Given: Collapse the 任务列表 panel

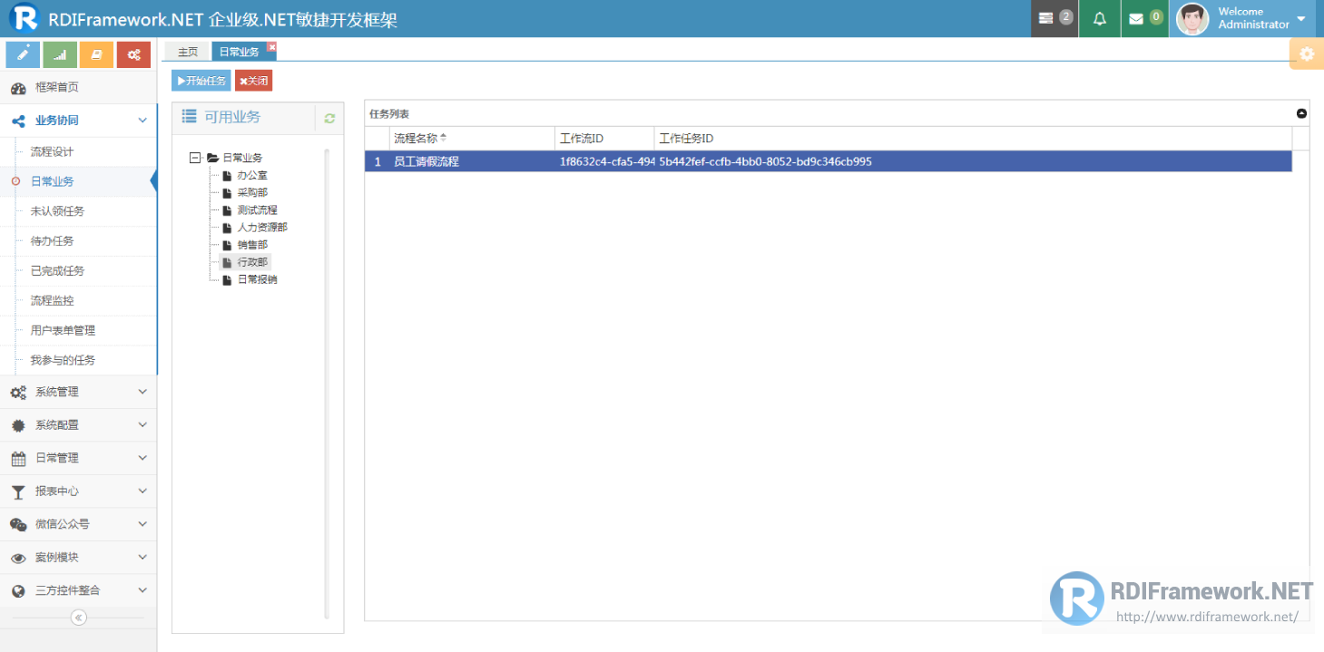Looking at the screenshot, I should tap(1301, 113).
